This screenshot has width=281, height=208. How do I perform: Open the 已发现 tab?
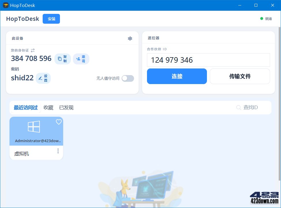[66, 107]
